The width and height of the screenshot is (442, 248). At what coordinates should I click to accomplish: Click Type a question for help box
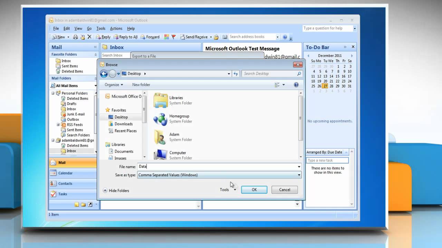tap(327, 28)
